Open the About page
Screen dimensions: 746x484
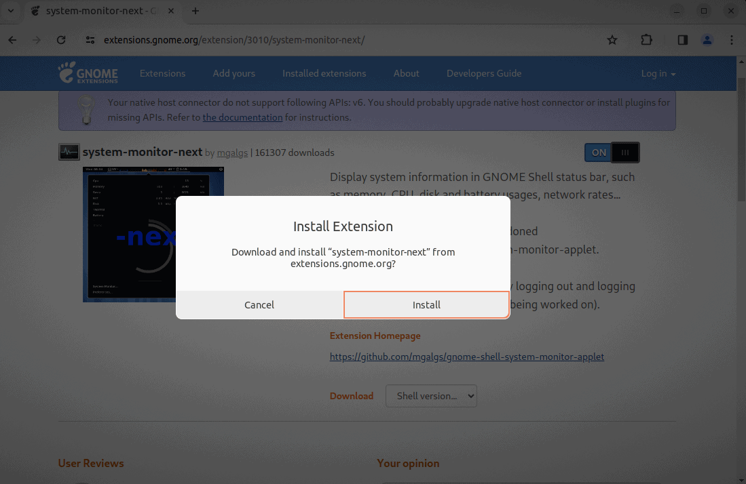406,73
